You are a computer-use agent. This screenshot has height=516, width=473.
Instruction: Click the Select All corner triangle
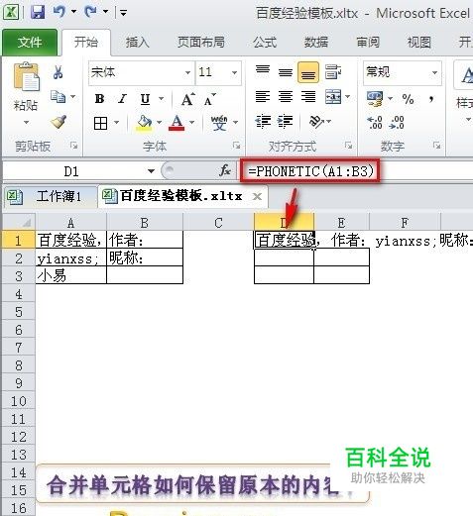point(19,223)
